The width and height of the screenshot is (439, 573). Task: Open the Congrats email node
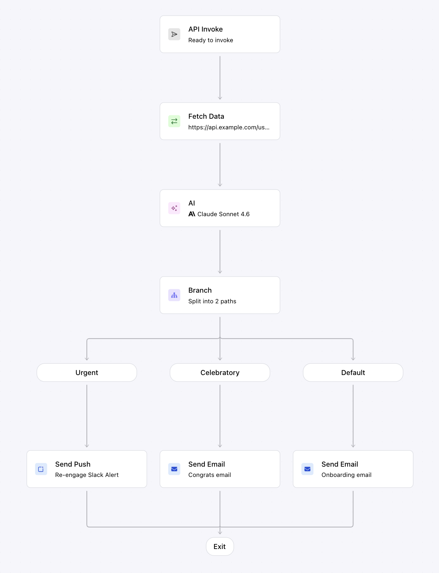(x=220, y=469)
